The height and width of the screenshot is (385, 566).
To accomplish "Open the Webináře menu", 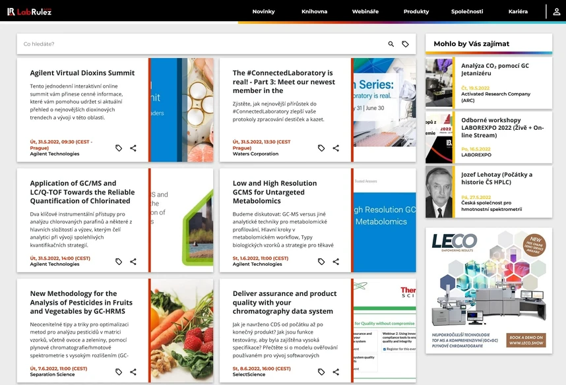I will [365, 11].
